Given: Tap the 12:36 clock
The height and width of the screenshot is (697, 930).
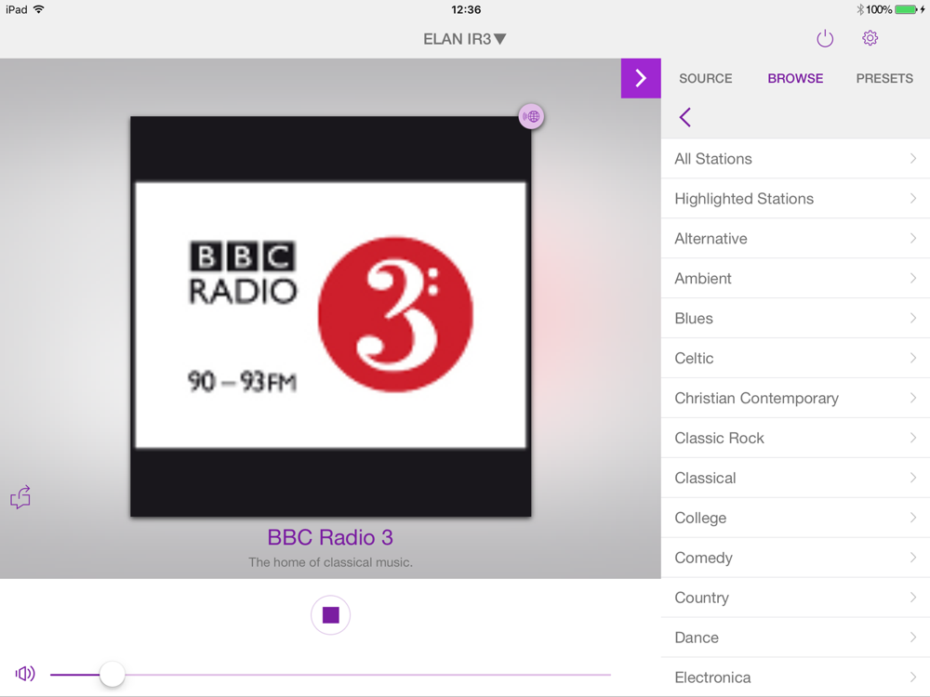Looking at the screenshot, I should pos(466,9).
